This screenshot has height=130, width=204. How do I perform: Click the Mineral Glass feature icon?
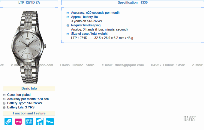(x=29, y=122)
